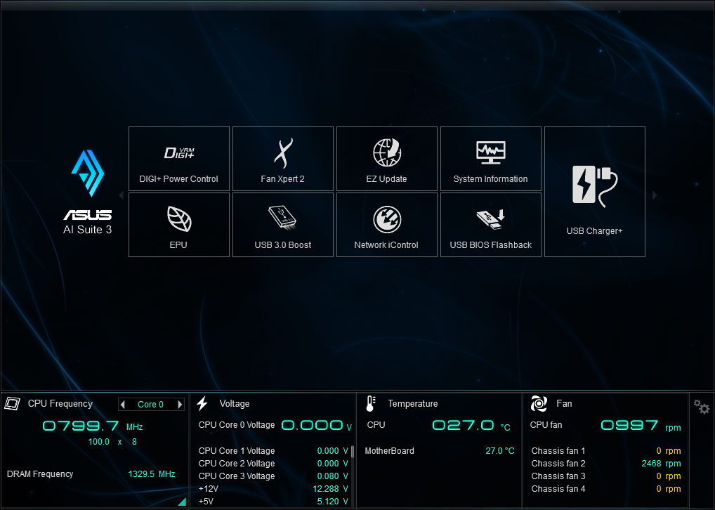Select CPU Core 1 Voltage row

pyautogui.click(x=273, y=451)
